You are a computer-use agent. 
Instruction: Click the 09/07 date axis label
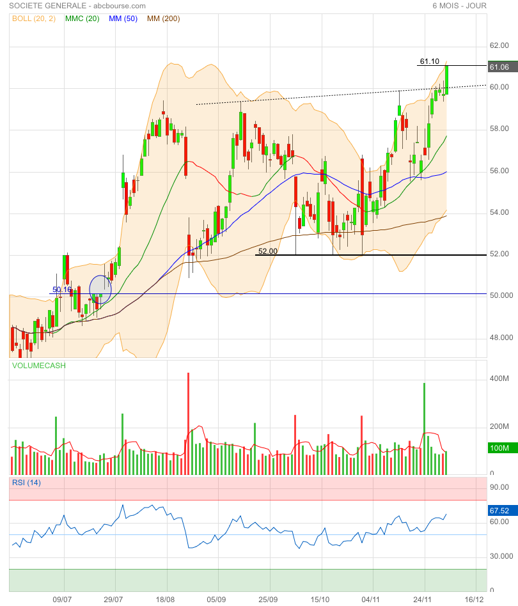(62, 600)
